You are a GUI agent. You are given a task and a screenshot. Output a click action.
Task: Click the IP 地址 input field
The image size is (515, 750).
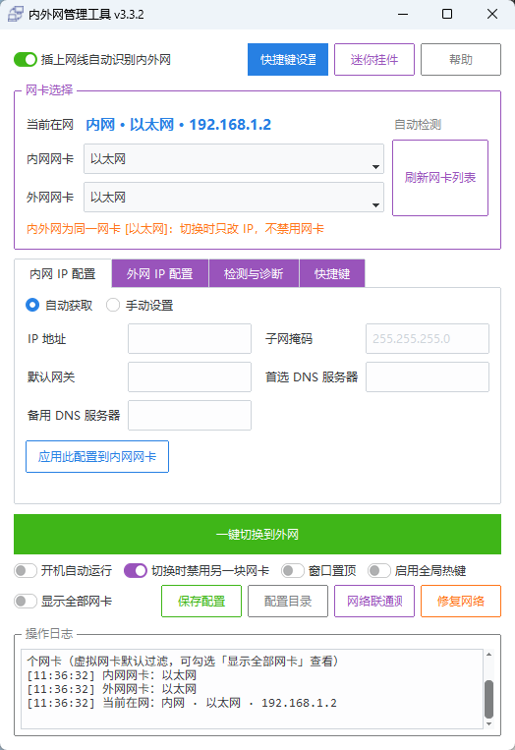coord(190,339)
